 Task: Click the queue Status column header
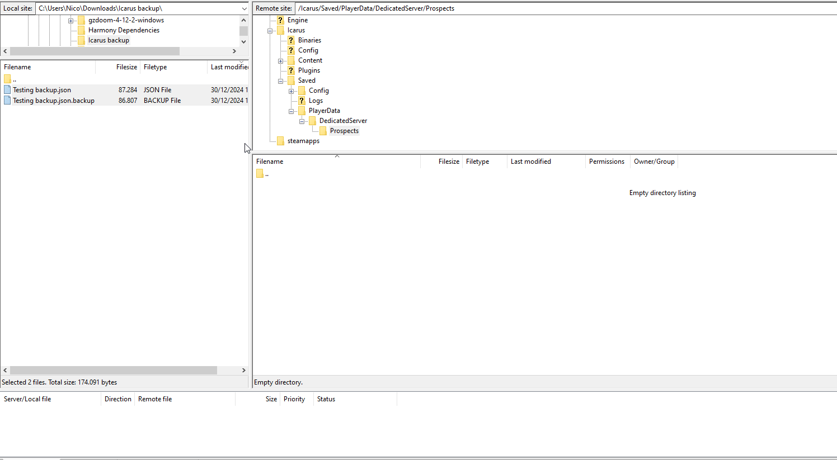pos(355,399)
